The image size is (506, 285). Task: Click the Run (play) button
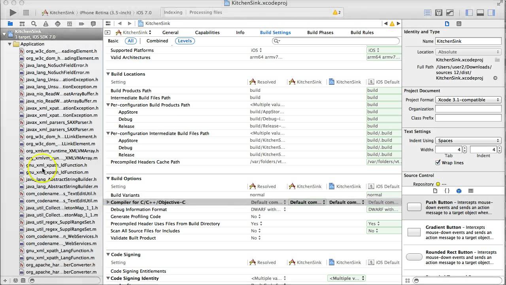13,13
